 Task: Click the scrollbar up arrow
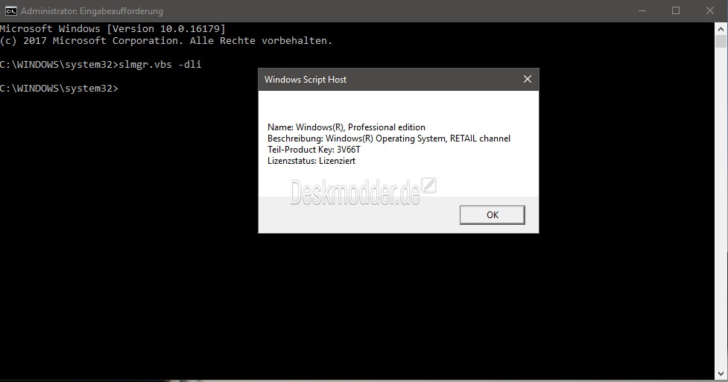click(x=721, y=28)
